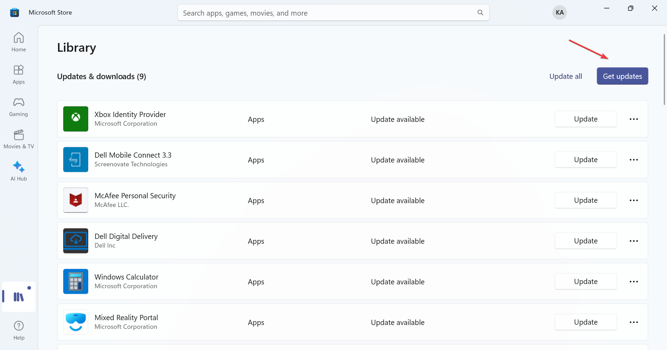Open more options for Mixed Reality Portal
Image resolution: width=667 pixels, height=350 pixels.
click(634, 322)
